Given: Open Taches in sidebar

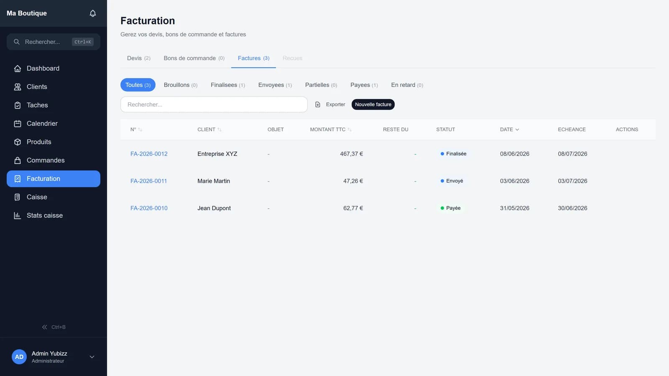Looking at the screenshot, I should (54, 105).
